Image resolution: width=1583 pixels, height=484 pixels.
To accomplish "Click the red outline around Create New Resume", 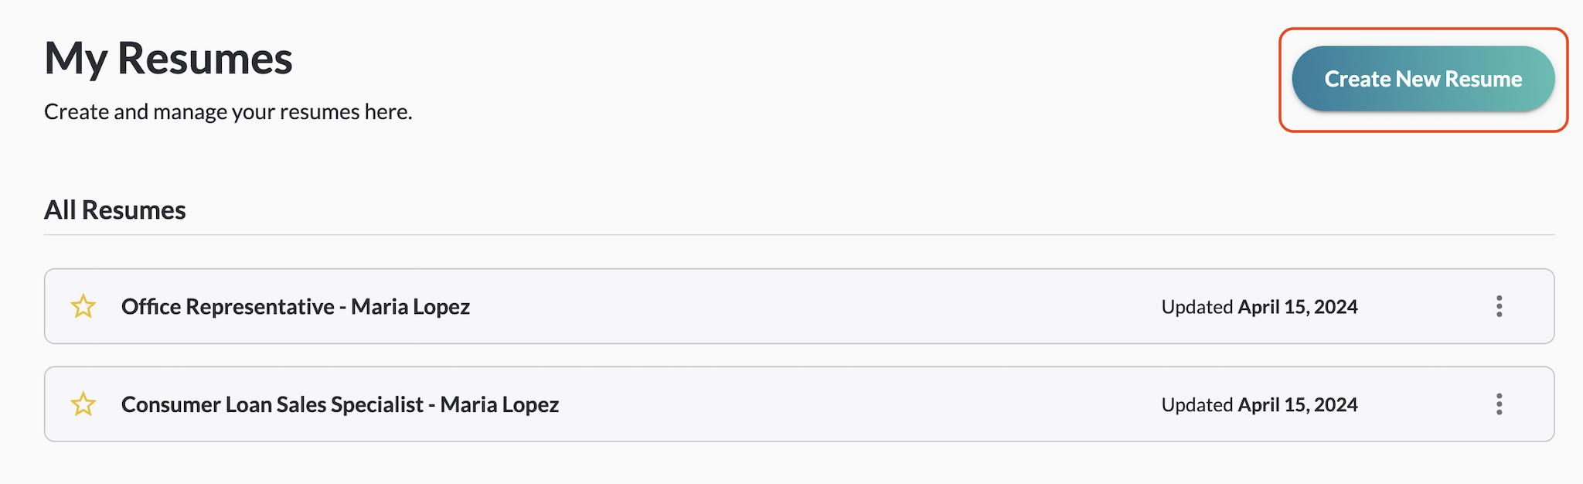I will pos(1423,29).
